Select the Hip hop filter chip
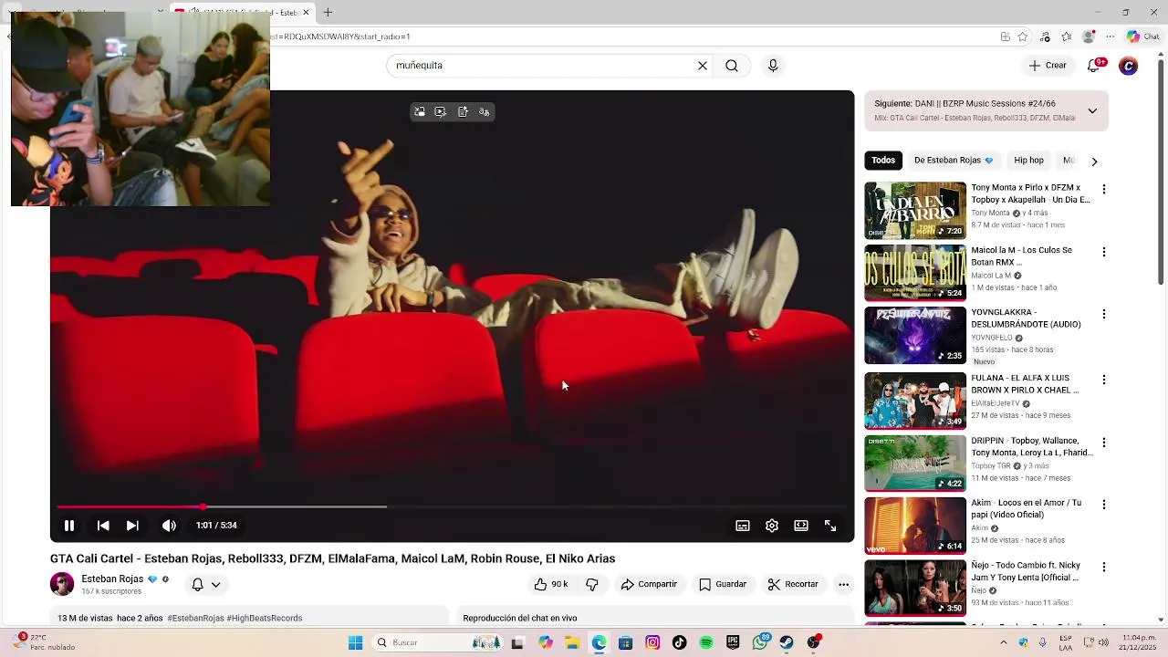The image size is (1168, 657). coord(1028,161)
